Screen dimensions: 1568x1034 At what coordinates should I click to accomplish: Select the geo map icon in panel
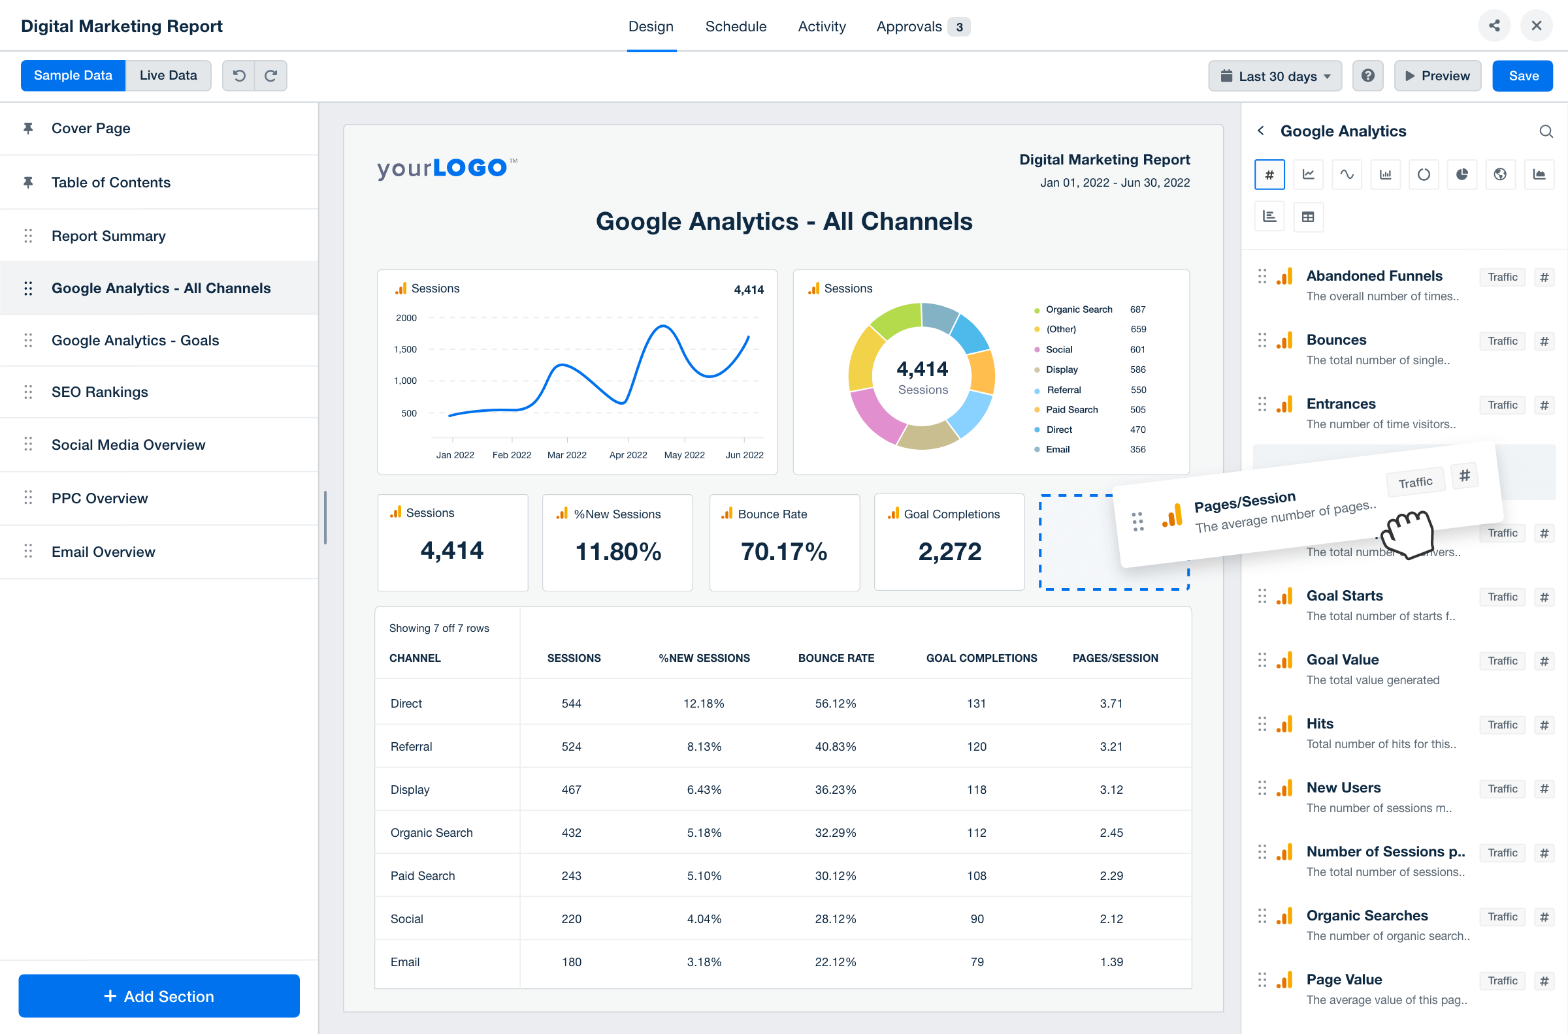pyautogui.click(x=1500, y=176)
